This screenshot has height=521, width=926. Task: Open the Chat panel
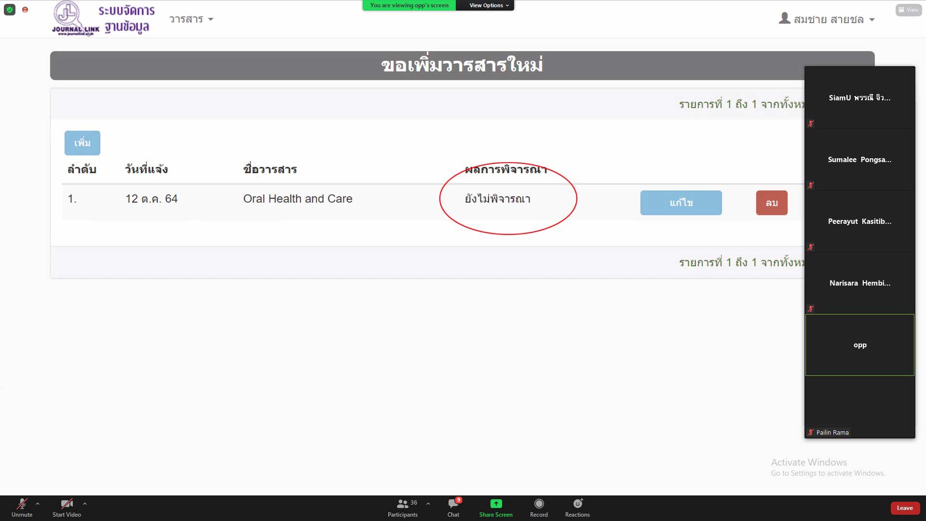coord(453,504)
